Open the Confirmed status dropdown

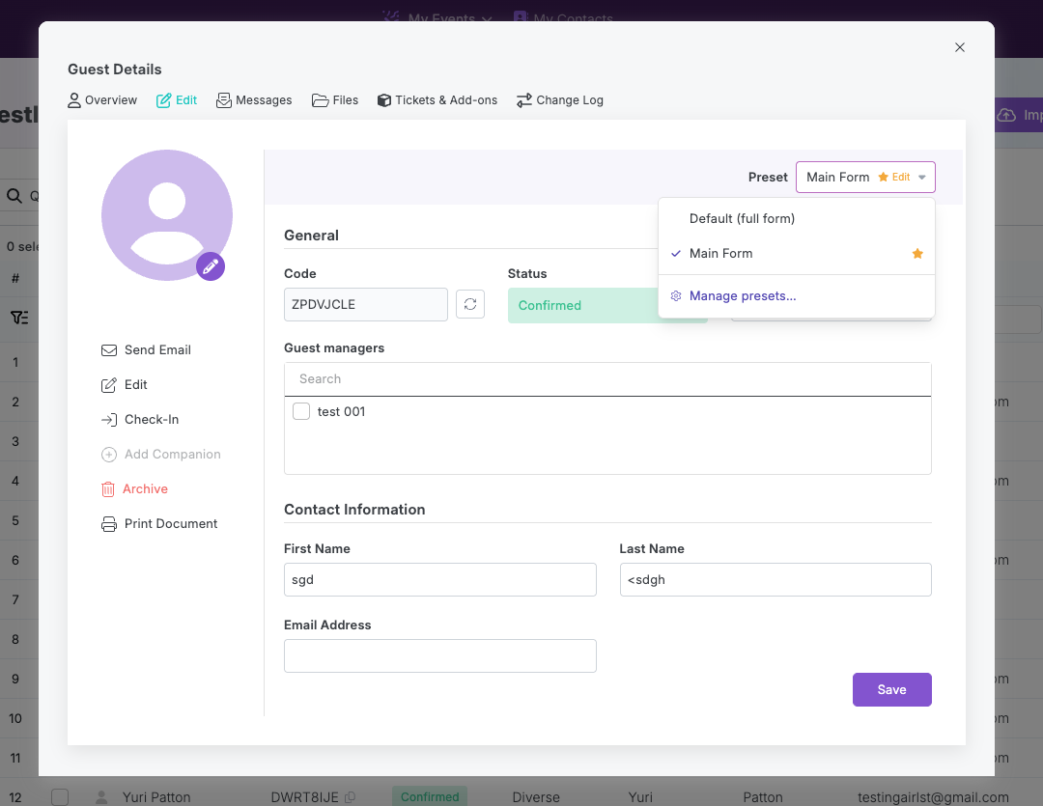(607, 305)
